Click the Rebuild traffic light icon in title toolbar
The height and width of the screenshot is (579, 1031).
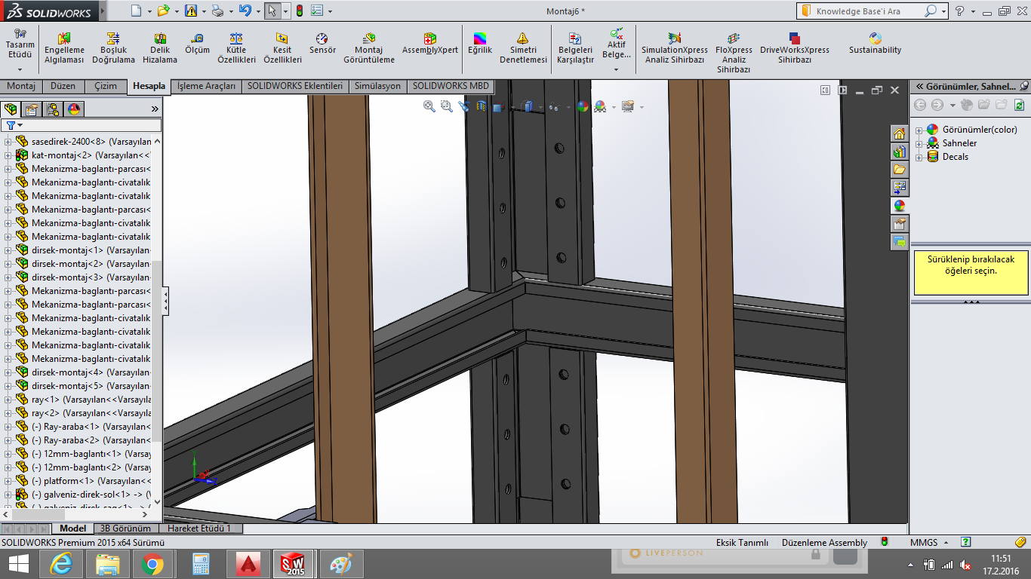coord(299,11)
